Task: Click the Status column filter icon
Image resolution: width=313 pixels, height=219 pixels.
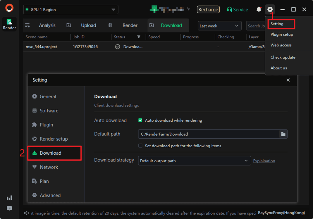Action: pos(139,37)
